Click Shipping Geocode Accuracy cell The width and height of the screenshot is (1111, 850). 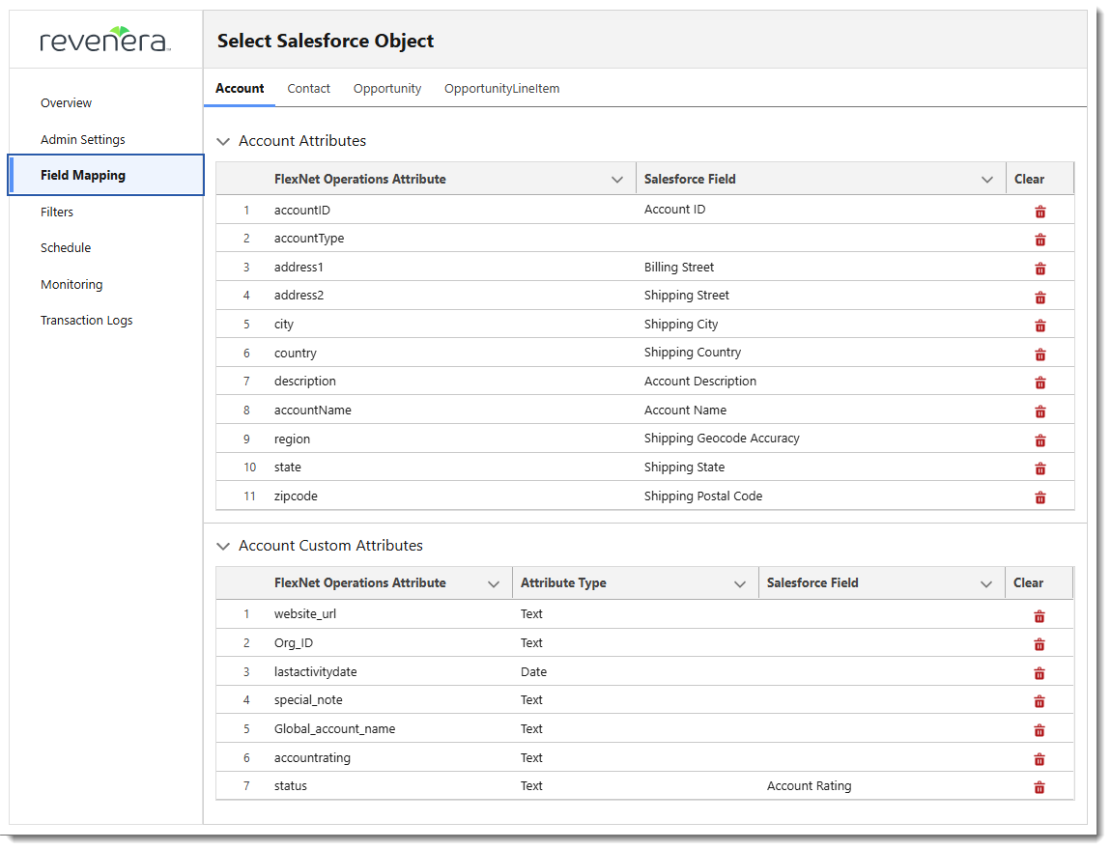820,439
